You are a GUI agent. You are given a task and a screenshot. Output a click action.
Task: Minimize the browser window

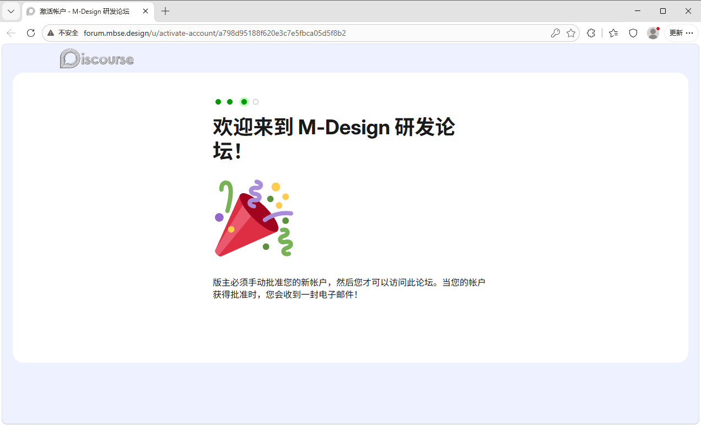tap(638, 11)
